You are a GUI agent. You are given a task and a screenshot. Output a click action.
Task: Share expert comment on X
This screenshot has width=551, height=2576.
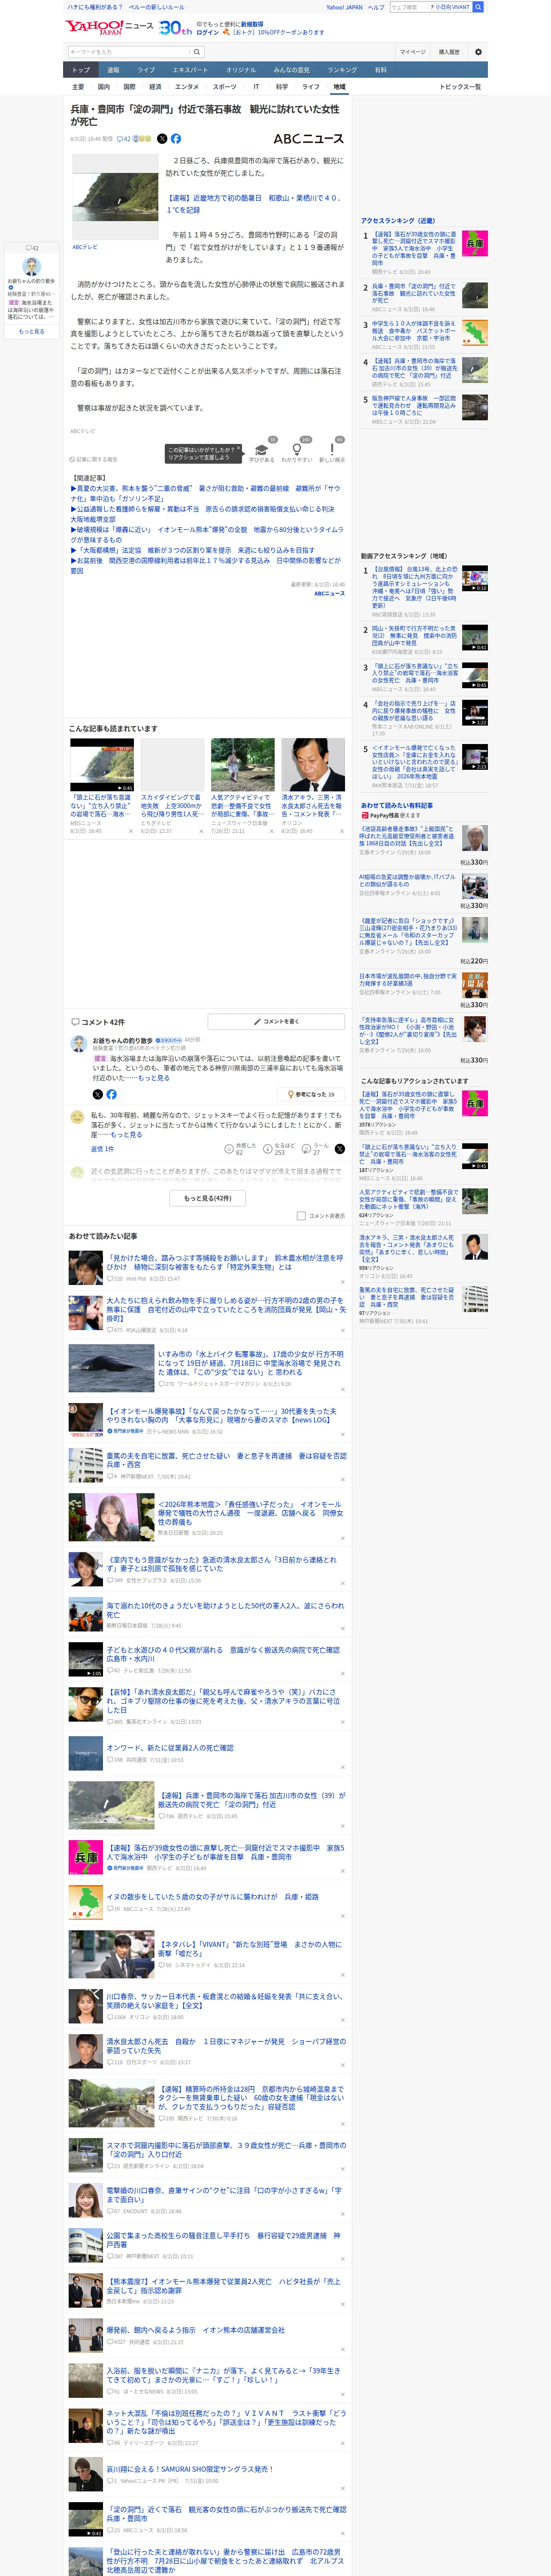[98, 1094]
